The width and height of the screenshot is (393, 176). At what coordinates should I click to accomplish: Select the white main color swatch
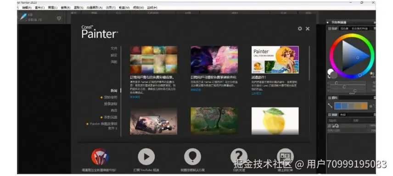click(x=330, y=71)
